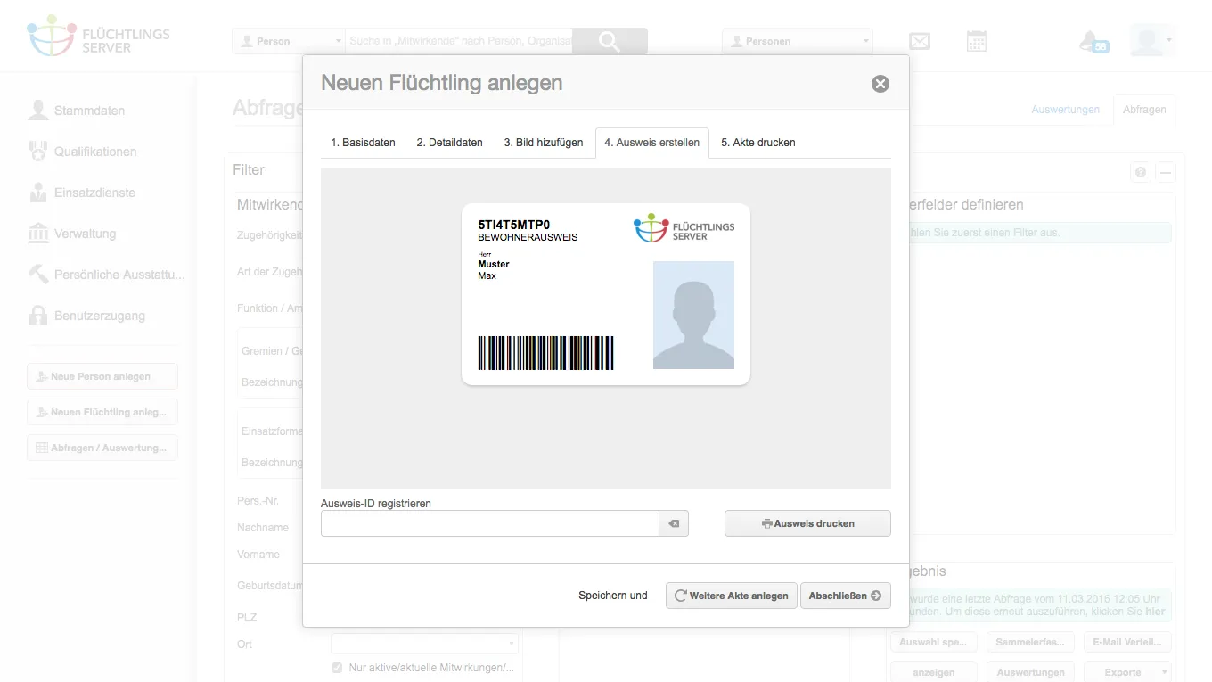Image resolution: width=1212 pixels, height=682 pixels.
Task: Click Weitere Akte anlegen button
Action: click(x=731, y=596)
